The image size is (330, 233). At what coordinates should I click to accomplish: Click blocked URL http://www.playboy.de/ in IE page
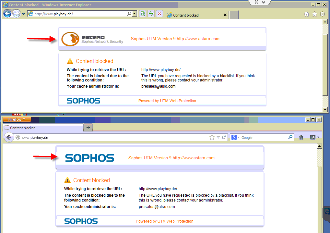click(161, 70)
